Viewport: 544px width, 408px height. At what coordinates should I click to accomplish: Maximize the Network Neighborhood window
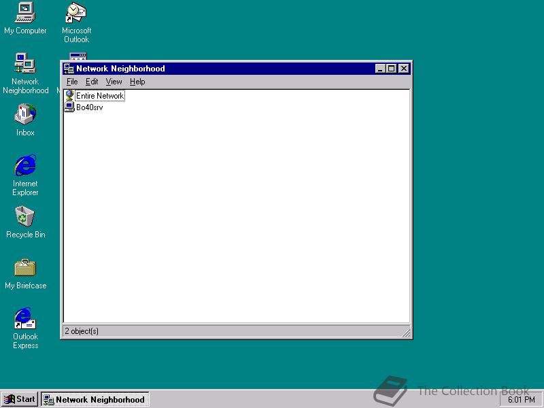tap(392, 69)
